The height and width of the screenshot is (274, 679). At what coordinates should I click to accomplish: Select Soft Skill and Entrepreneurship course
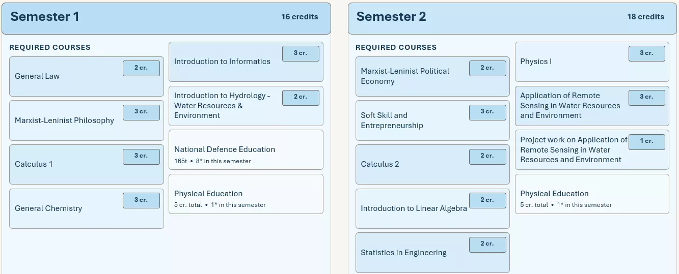[x=432, y=120]
